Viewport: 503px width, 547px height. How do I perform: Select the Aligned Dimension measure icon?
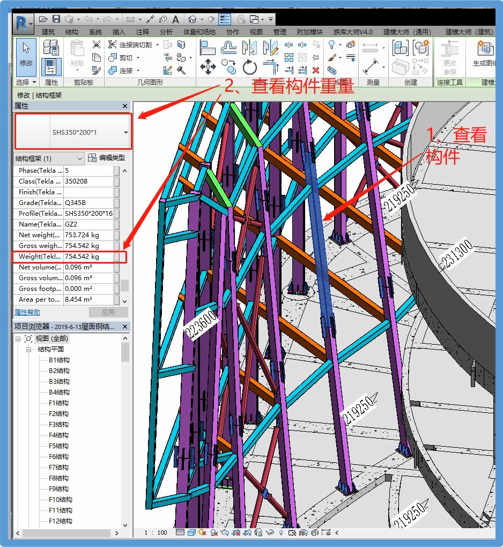click(370, 66)
